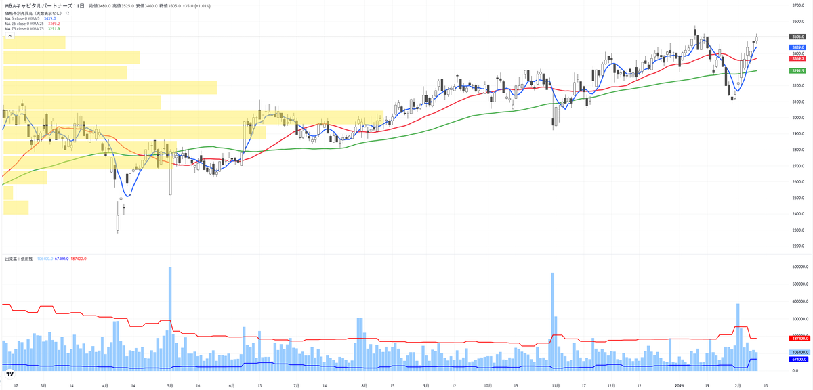This screenshot has width=813, height=390.
Task: Click the 2200.0 price axis tick
Action: [x=797, y=246]
